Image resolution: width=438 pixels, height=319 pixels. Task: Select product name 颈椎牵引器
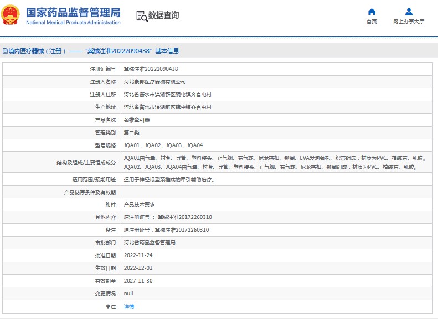point(137,120)
